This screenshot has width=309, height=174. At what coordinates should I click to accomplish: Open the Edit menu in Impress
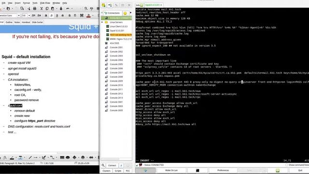pyautogui.click(x=3, y=3)
